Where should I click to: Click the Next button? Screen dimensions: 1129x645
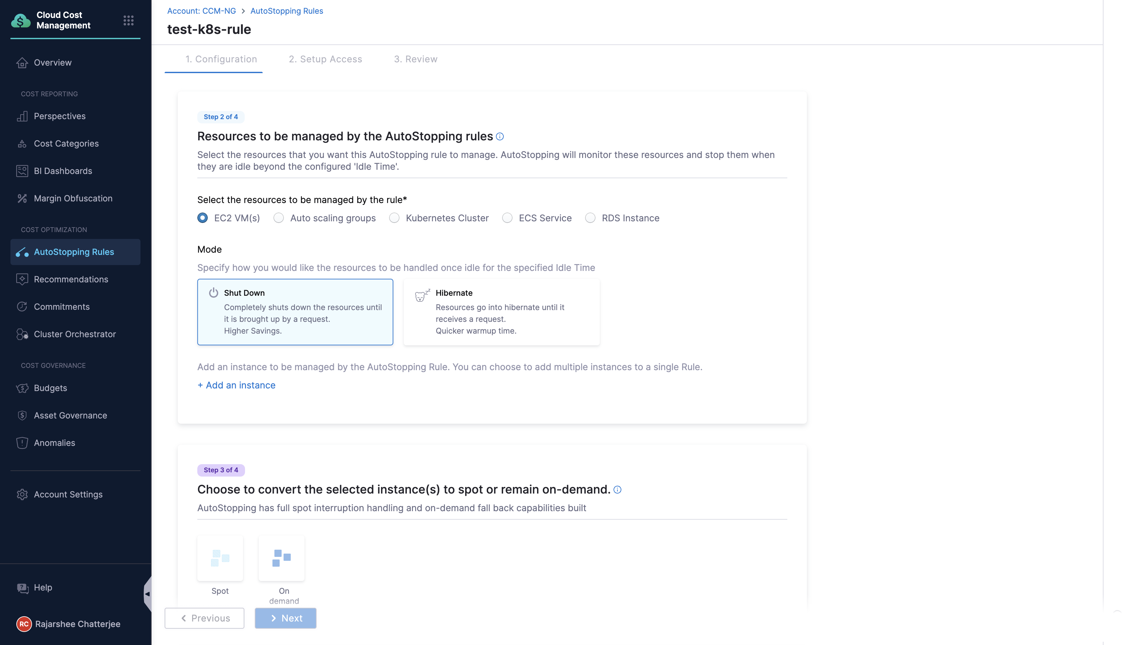tap(286, 618)
